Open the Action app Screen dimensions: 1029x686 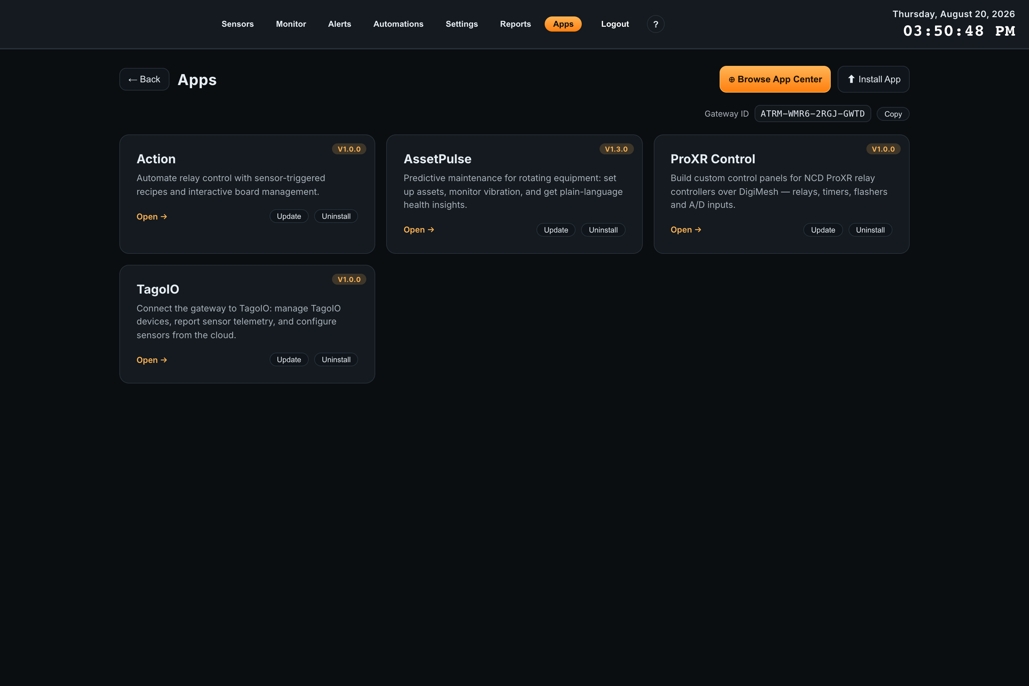(x=152, y=216)
